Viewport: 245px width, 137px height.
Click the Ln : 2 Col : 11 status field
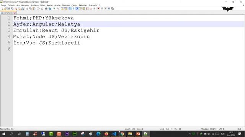click(x=166, y=129)
